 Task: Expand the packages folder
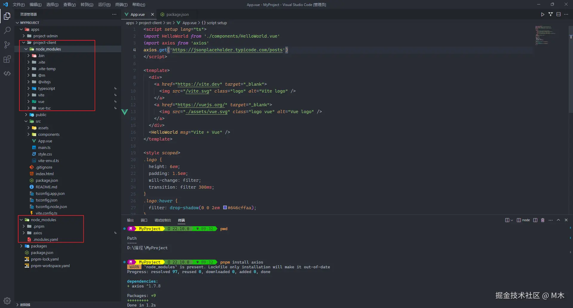coord(21,246)
